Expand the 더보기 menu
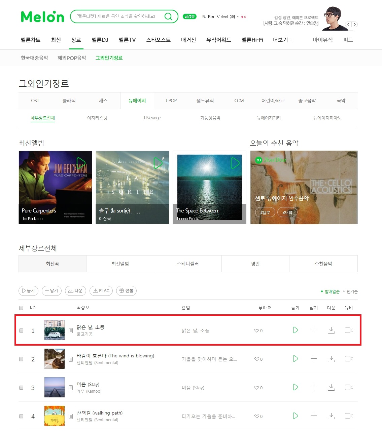 click(282, 40)
